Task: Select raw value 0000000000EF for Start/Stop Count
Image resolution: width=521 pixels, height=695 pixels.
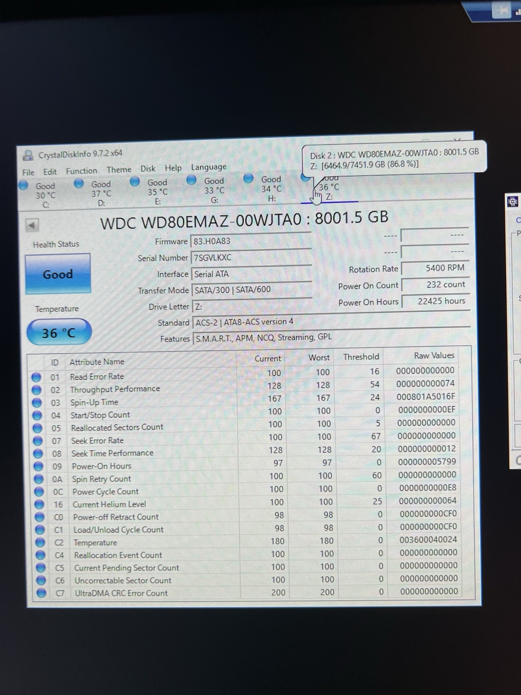Action: (427, 410)
